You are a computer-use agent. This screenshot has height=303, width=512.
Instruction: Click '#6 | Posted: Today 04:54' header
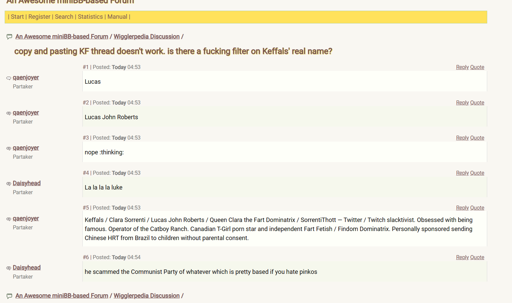click(112, 257)
